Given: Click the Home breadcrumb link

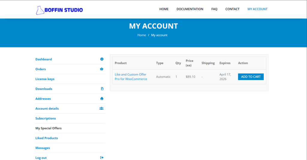Looking at the screenshot, I should click(x=142, y=35).
